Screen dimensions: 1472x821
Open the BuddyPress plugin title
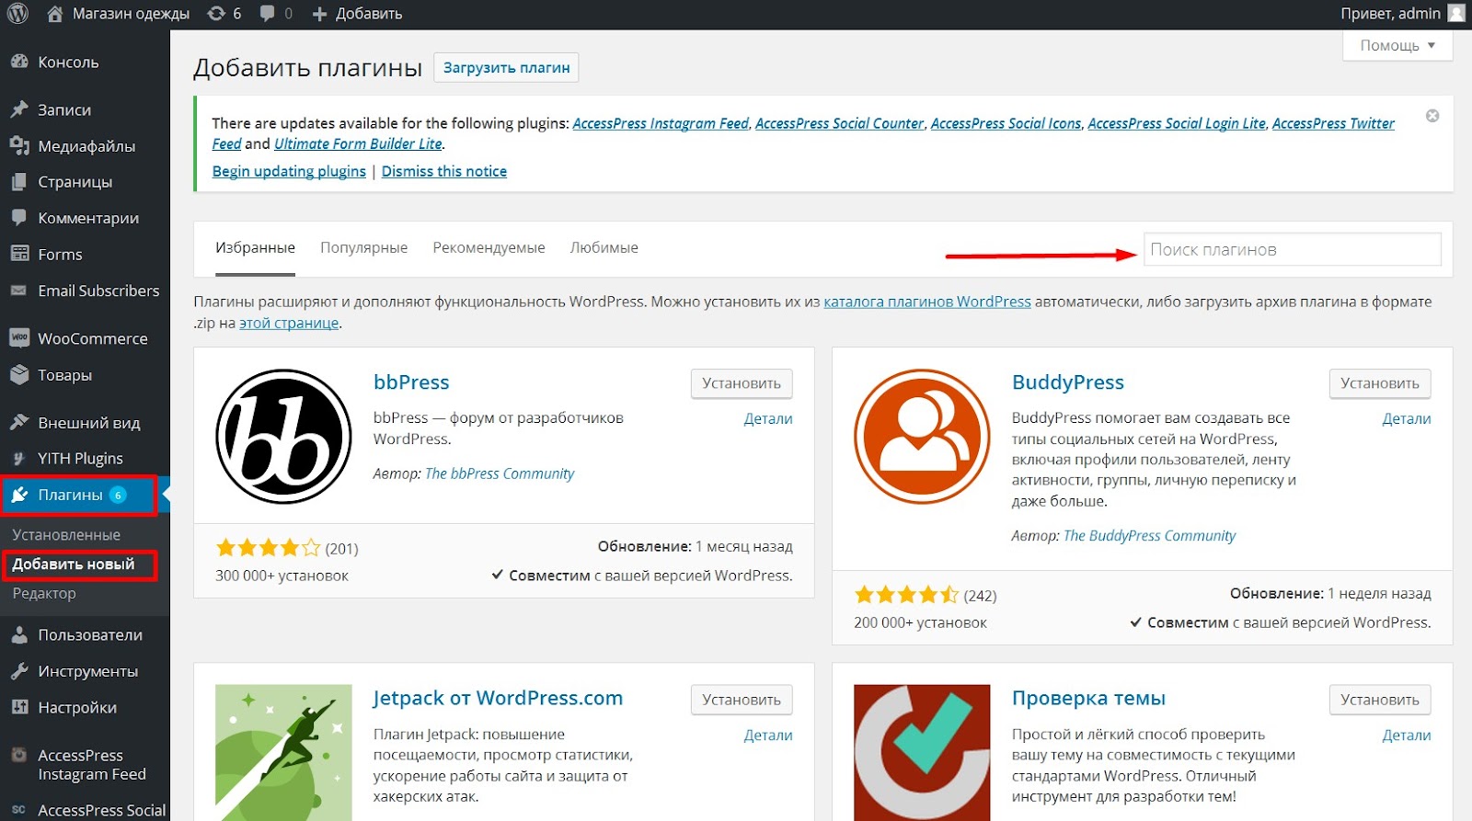click(1068, 382)
